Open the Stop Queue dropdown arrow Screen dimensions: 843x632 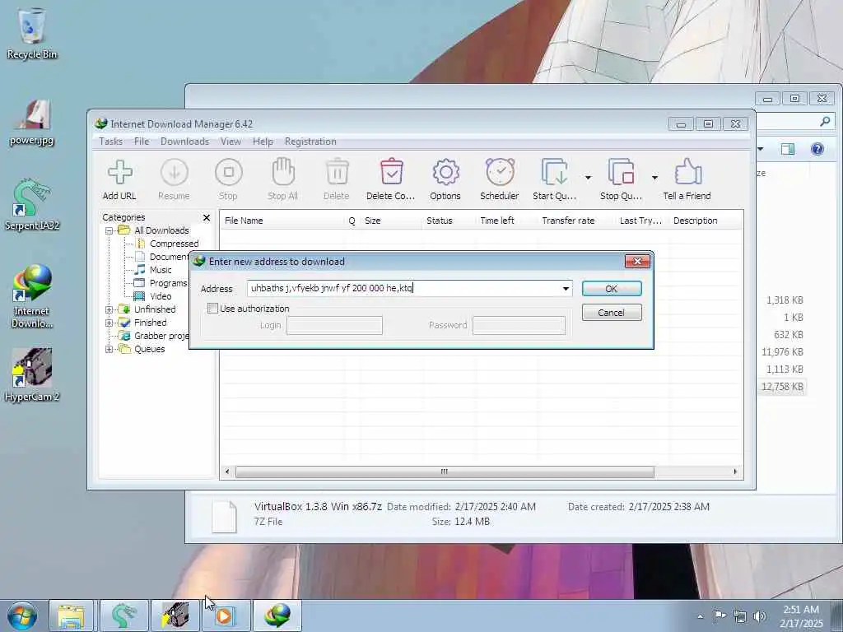tap(654, 178)
